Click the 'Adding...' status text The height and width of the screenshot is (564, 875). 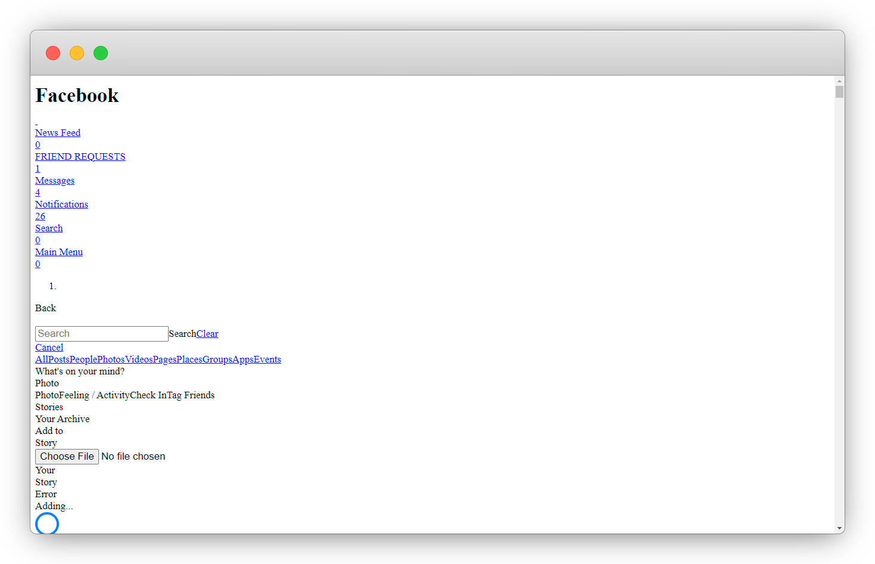[x=54, y=506]
